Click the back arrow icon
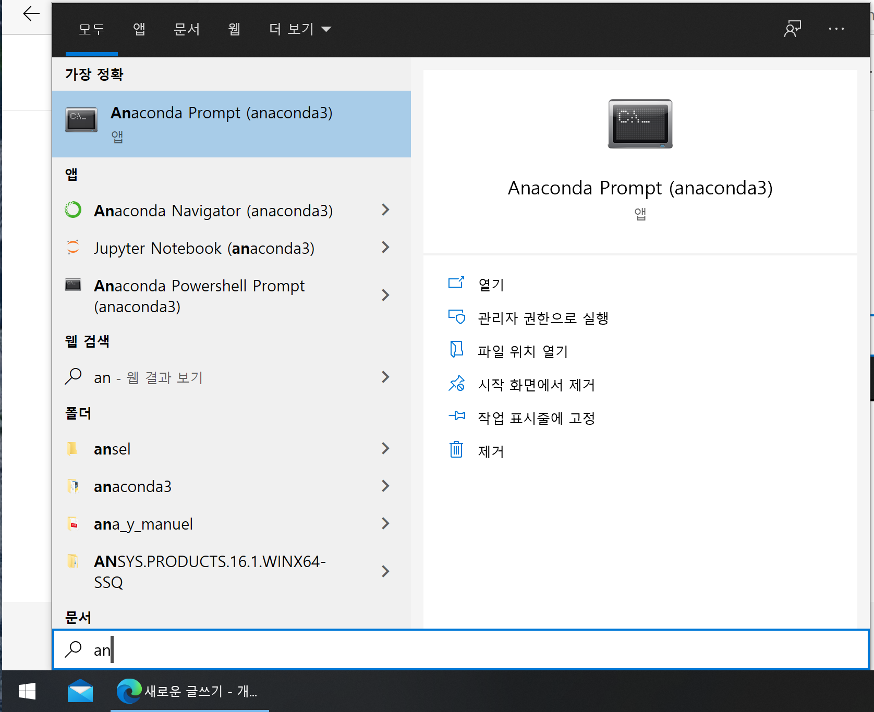874x712 pixels. click(x=31, y=14)
